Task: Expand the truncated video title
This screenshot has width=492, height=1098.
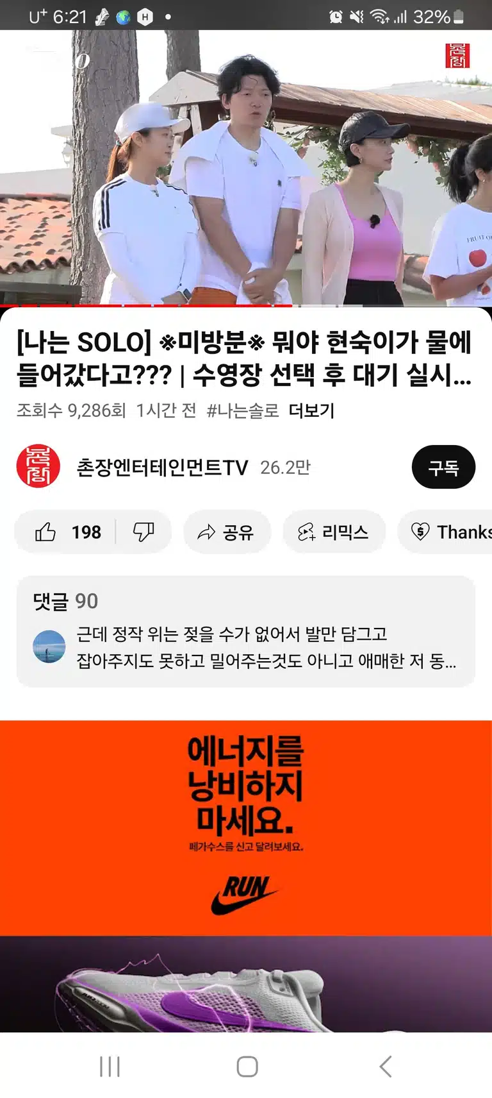Action: (244, 359)
